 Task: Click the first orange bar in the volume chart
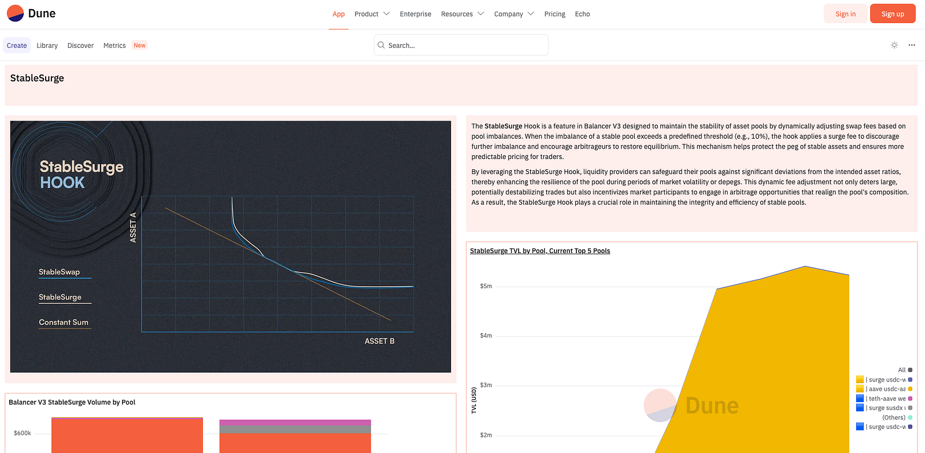[x=127, y=435]
